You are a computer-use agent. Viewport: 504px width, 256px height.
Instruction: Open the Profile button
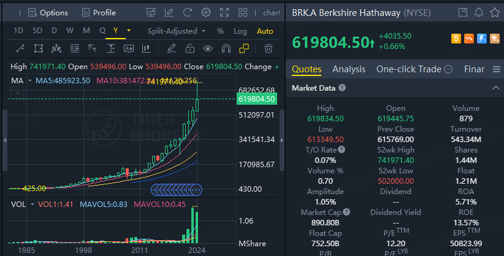pyautogui.click(x=98, y=12)
